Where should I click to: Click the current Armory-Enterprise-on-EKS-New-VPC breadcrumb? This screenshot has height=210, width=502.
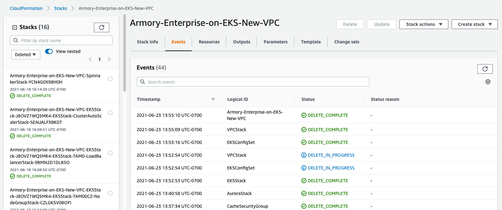tap(116, 8)
